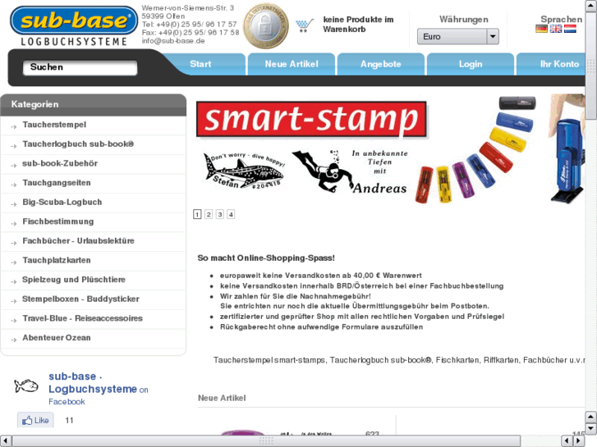Screen dimensions: 597x447
Task: Click the Neue Artikel section heading
Action: (x=222, y=398)
